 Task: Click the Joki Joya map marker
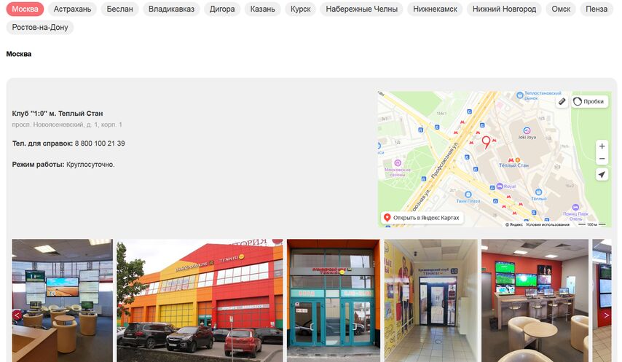point(527,130)
